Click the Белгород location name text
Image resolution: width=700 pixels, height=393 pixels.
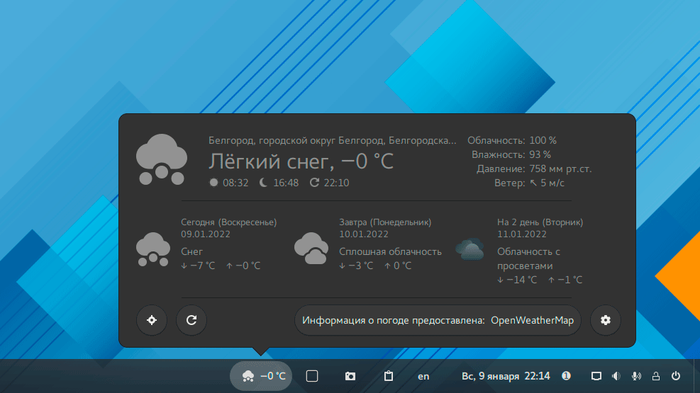[332, 140]
